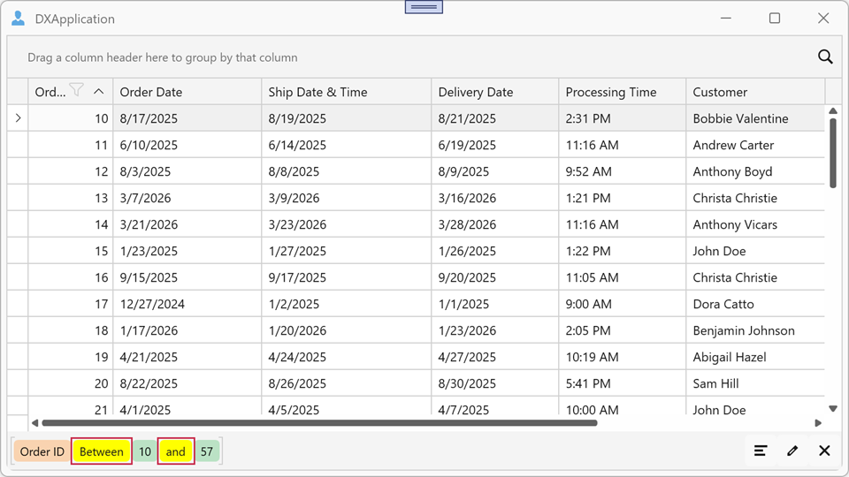This screenshot has height=477, width=849.
Task: Click the Ship Date & Time column header
Action: 346,92
